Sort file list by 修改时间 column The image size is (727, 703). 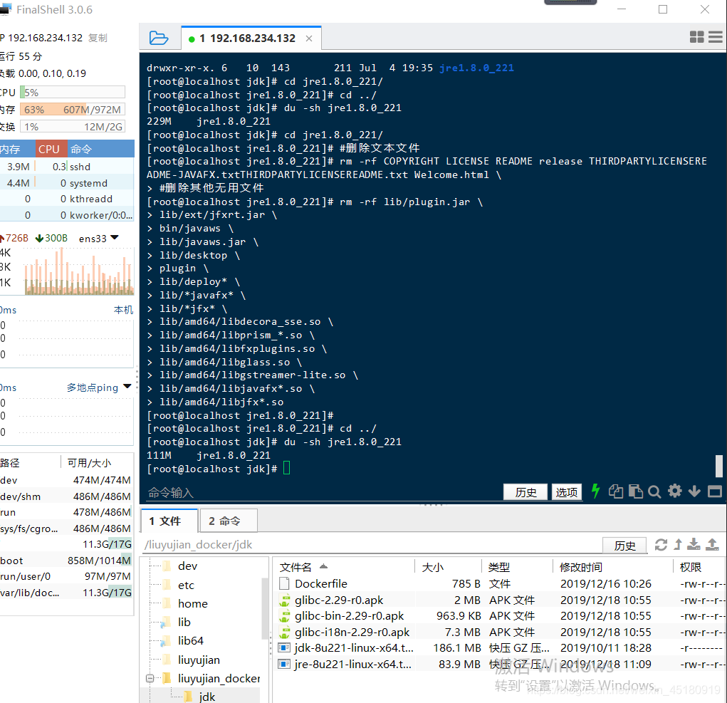click(x=580, y=567)
